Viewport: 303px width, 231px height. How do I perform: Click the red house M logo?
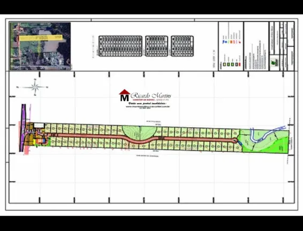click(x=124, y=95)
